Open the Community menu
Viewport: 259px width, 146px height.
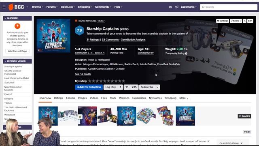click(x=103, y=7)
